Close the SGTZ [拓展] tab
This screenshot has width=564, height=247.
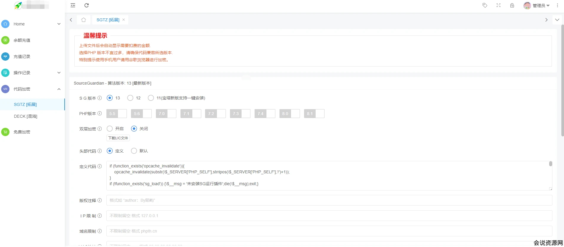[124, 20]
